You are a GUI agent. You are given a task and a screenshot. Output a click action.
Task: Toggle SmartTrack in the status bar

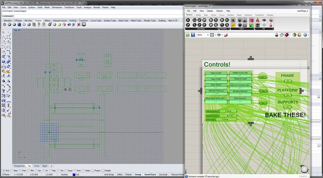150,174
